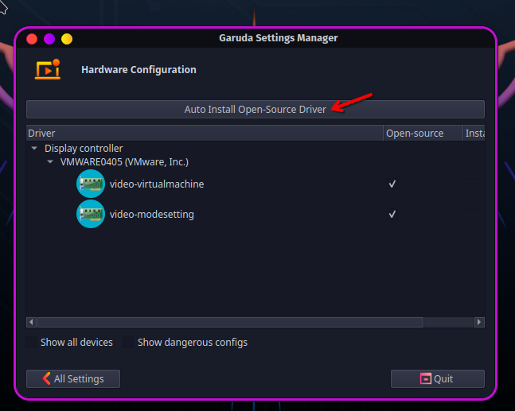Collapse the Display controller tree node
This screenshot has width=515, height=411.
(34, 148)
